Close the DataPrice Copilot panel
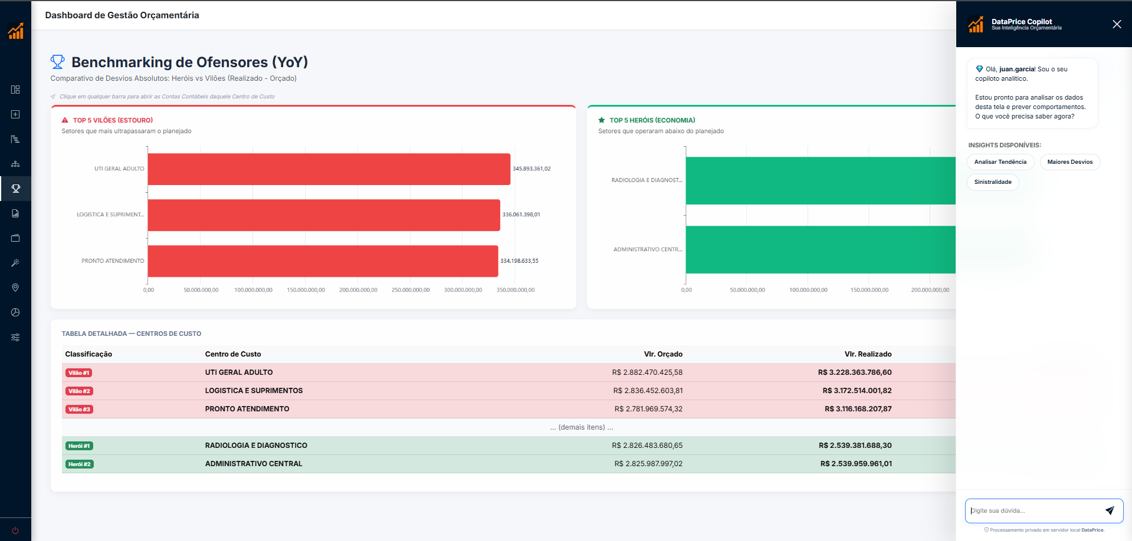The width and height of the screenshot is (1132, 541). pos(1117,24)
